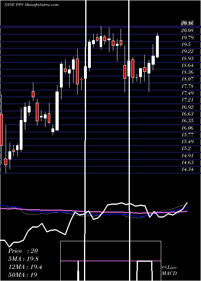
Task: Click the 18.07 price axis label
Action: click(x=187, y=79)
